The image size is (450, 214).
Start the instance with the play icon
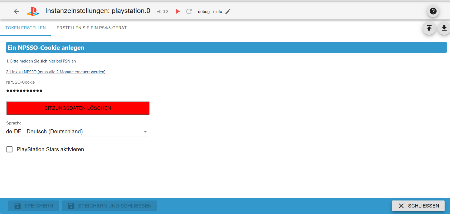tap(178, 11)
